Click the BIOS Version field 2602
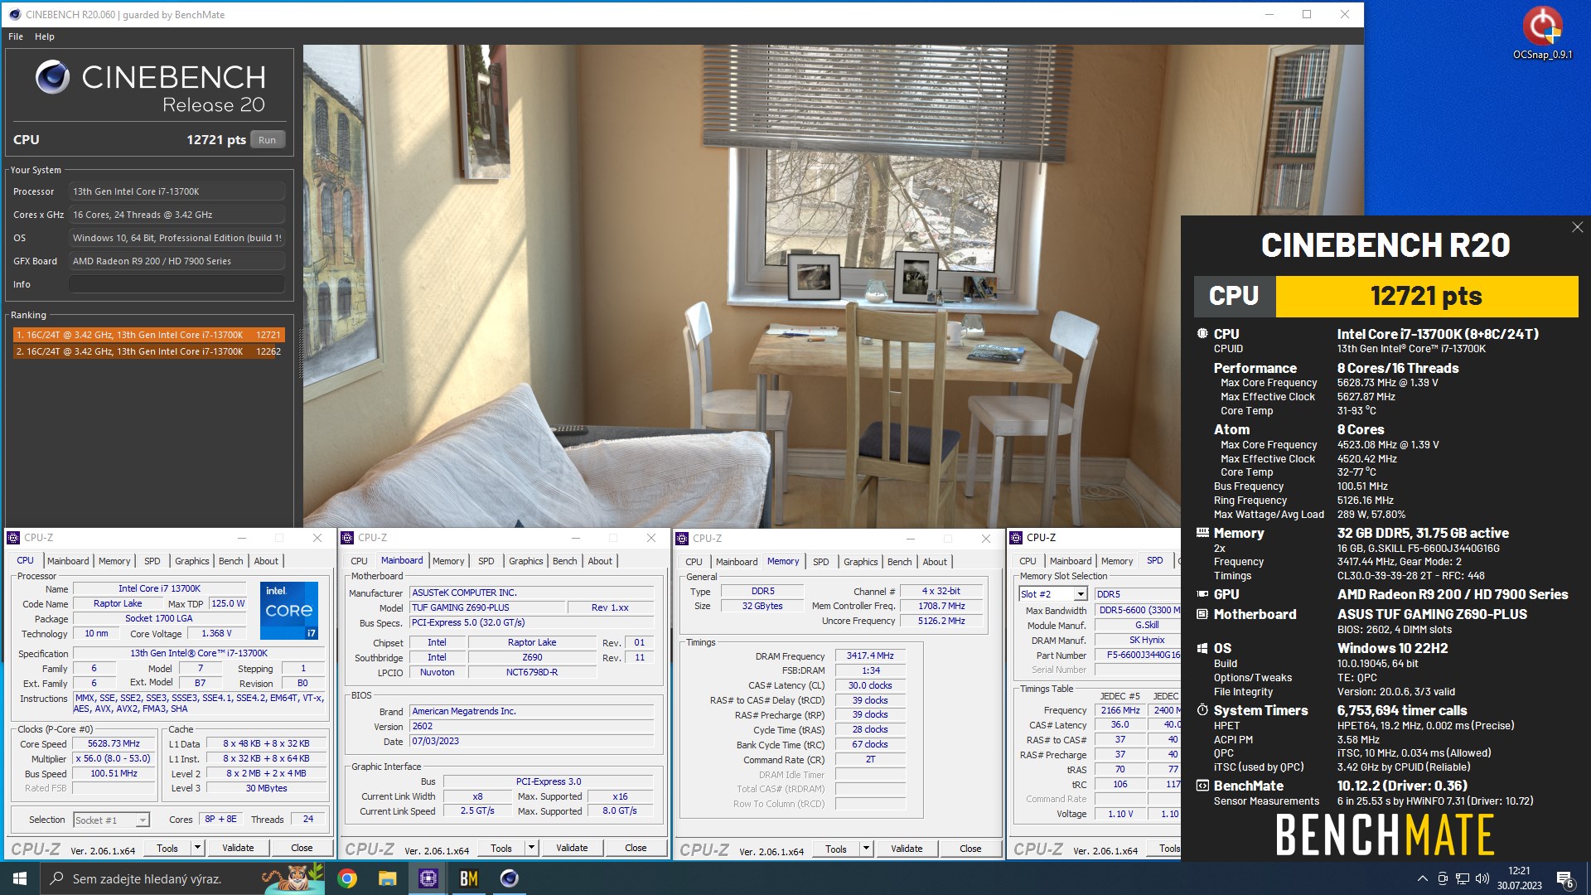The width and height of the screenshot is (1591, 895). click(531, 726)
